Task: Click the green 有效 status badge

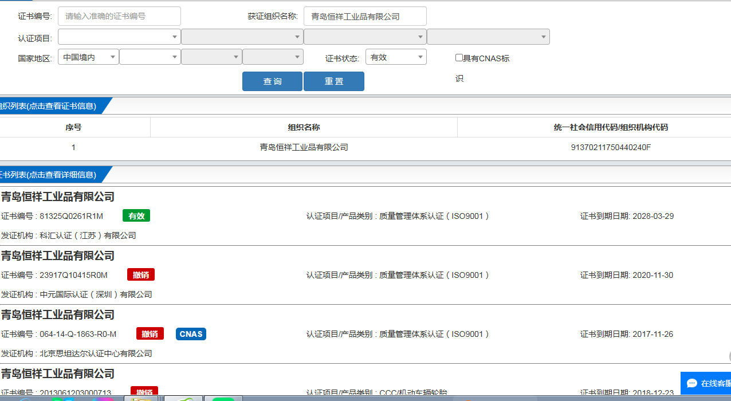Action: pos(136,216)
